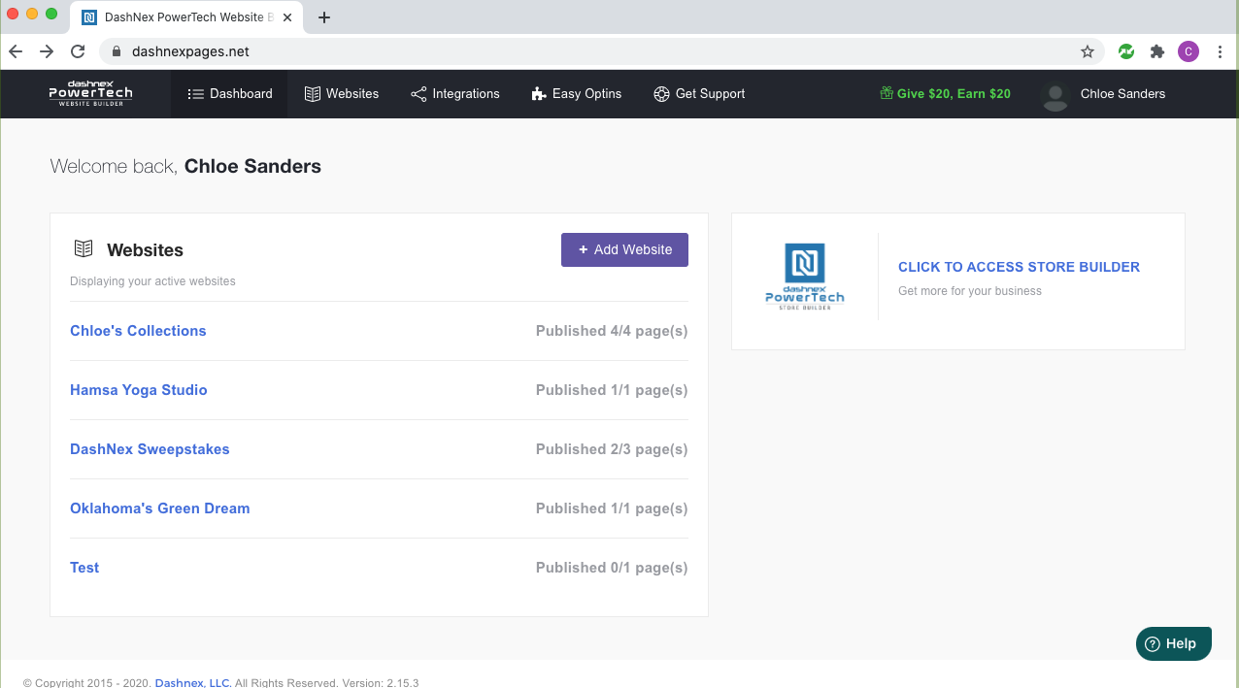
Task: Open the Oklahoma's Green Dream website
Action: pos(160,508)
